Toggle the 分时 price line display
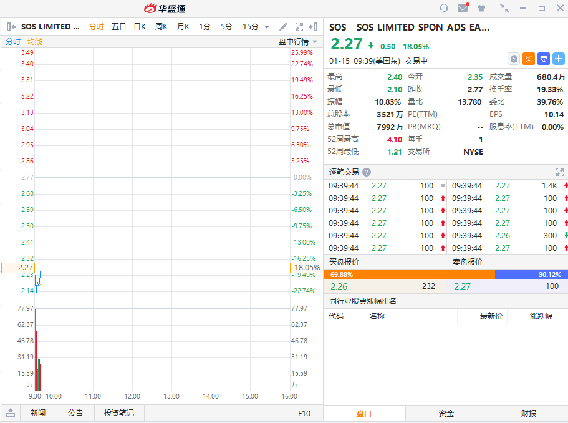Viewport: 568px width, 423px height. pyautogui.click(x=13, y=42)
